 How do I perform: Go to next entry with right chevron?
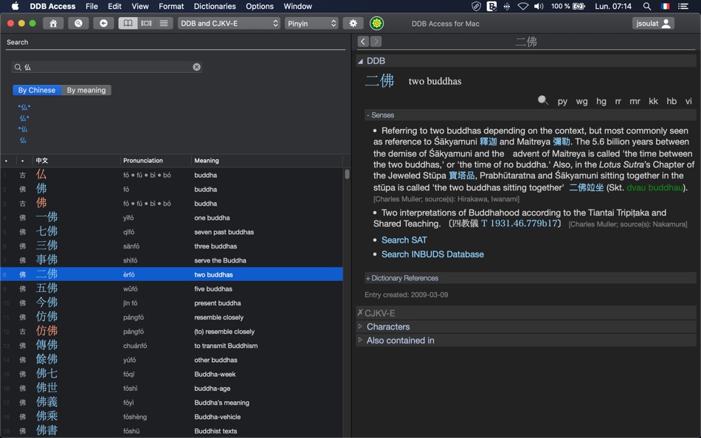point(376,41)
